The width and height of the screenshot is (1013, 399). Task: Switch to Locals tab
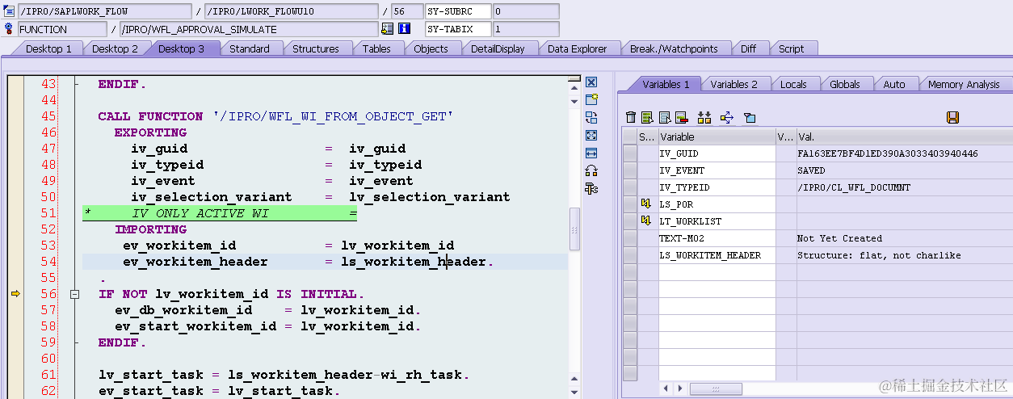[793, 84]
